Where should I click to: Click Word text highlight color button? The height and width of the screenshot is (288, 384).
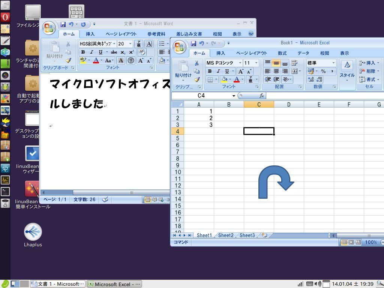coord(83,60)
